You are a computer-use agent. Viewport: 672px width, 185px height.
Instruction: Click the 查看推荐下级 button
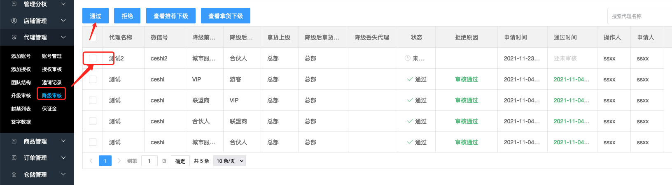click(x=170, y=16)
